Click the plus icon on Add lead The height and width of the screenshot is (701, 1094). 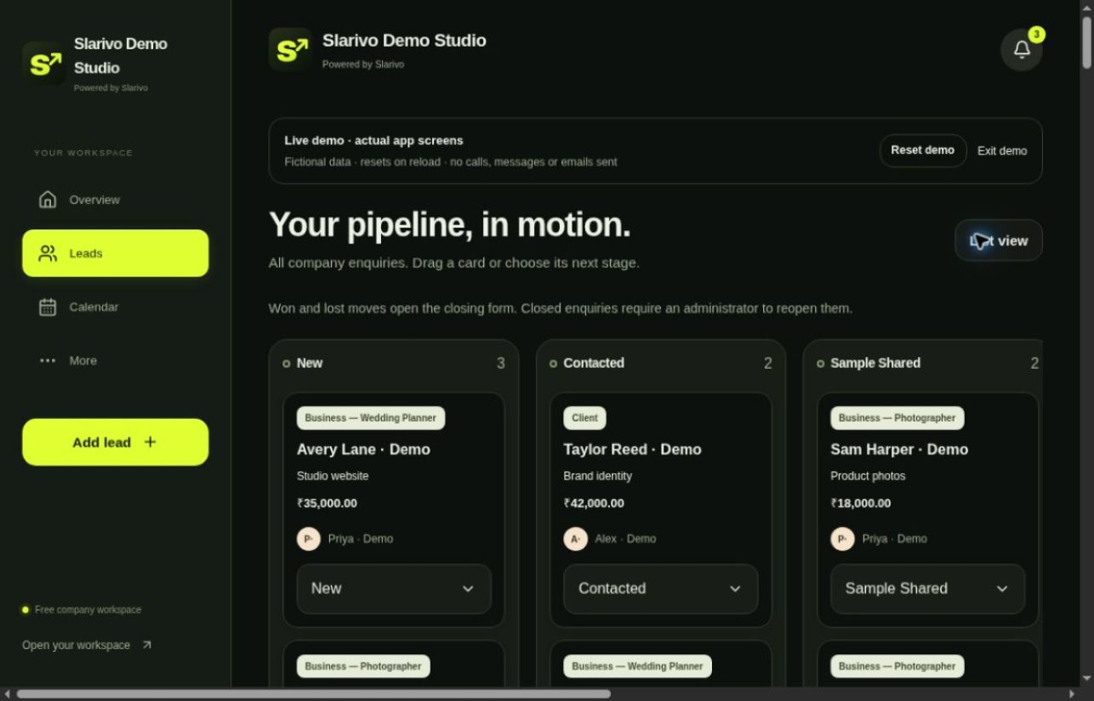(x=151, y=442)
